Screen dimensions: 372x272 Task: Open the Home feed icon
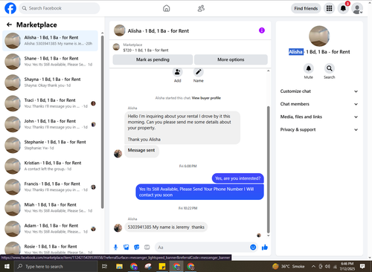[167, 8]
